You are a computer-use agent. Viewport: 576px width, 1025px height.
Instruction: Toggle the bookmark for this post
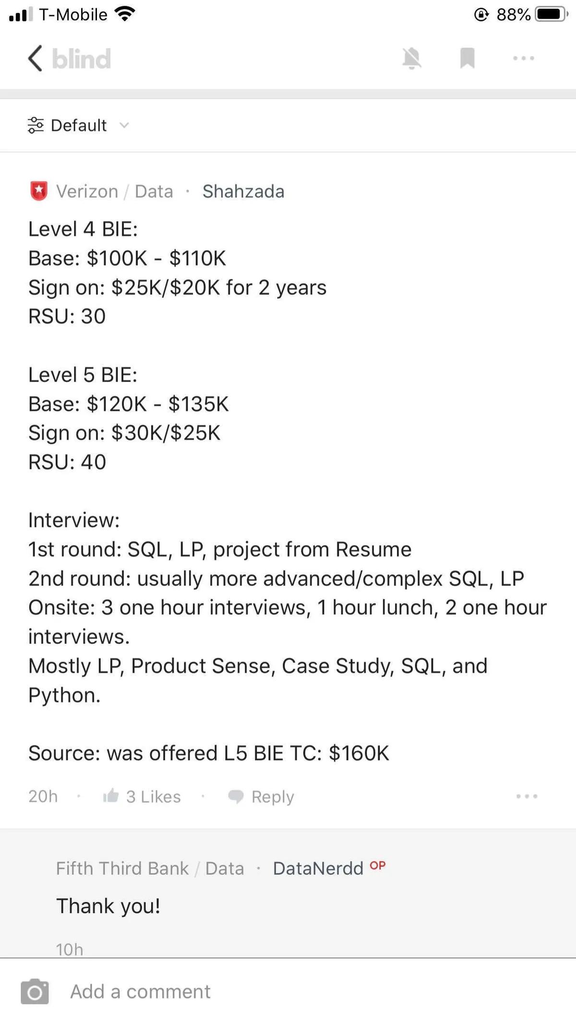point(467,59)
